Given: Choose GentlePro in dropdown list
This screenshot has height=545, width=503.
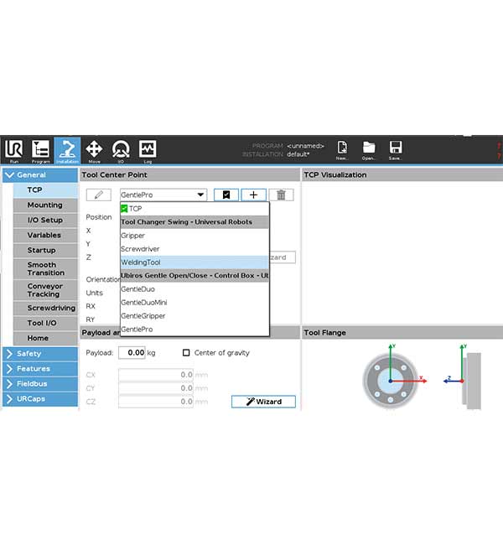Looking at the screenshot, I should [194, 330].
